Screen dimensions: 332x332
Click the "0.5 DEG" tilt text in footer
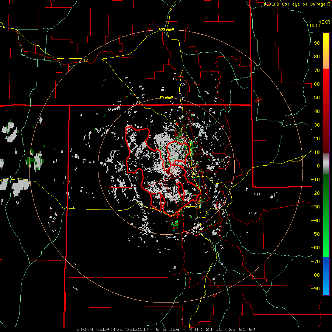(x=168, y=329)
